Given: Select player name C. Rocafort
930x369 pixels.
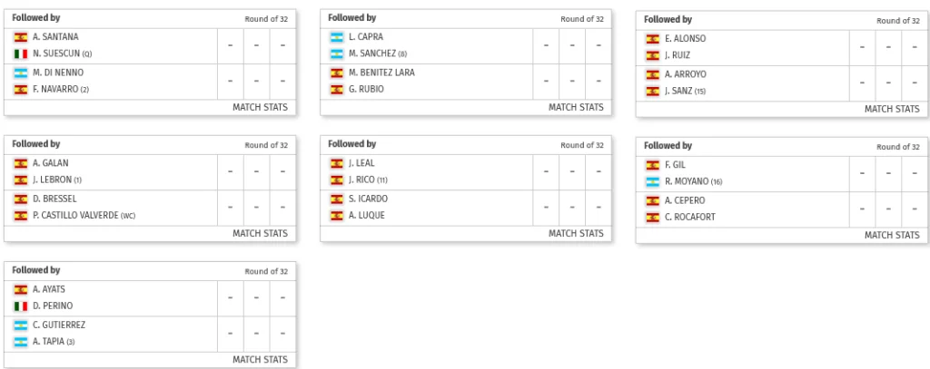Looking at the screenshot, I should (x=691, y=218).
